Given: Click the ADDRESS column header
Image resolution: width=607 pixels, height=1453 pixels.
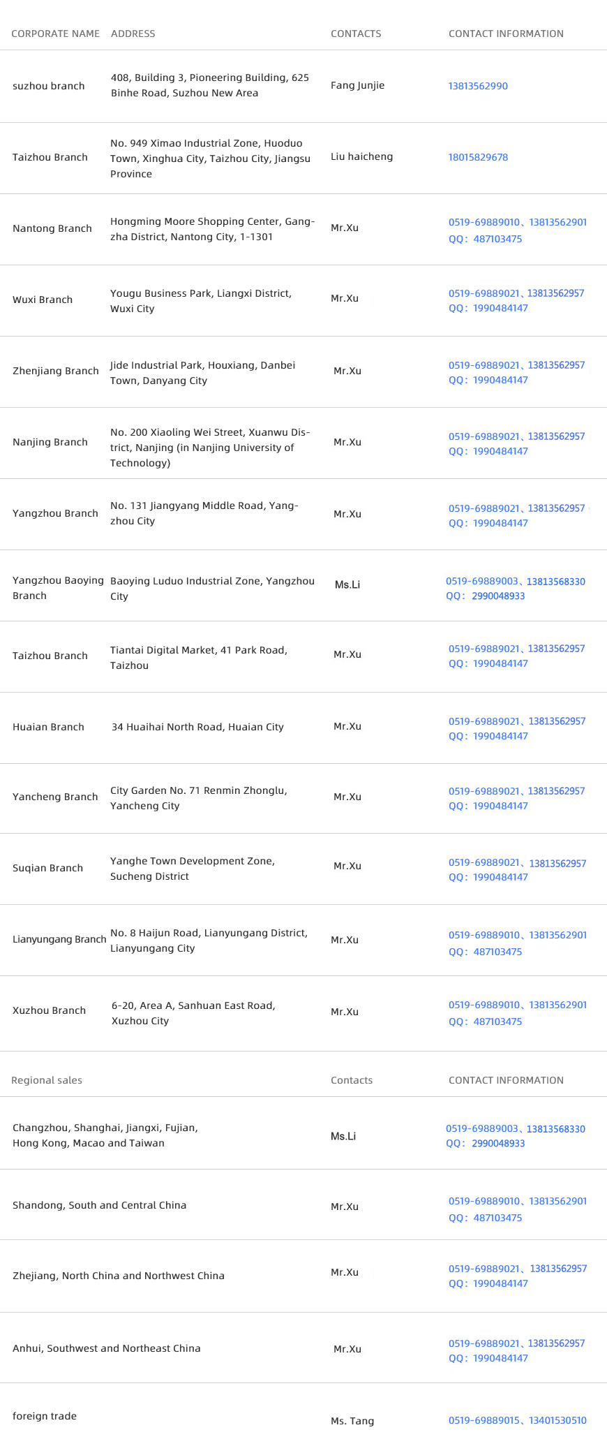Looking at the screenshot, I should pyautogui.click(x=133, y=34).
